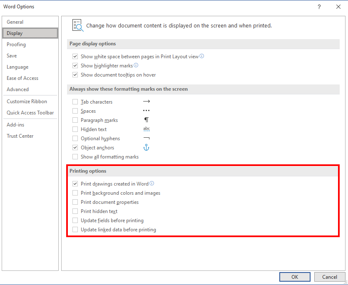Click the Page display options heading
348x285 pixels.
point(92,44)
